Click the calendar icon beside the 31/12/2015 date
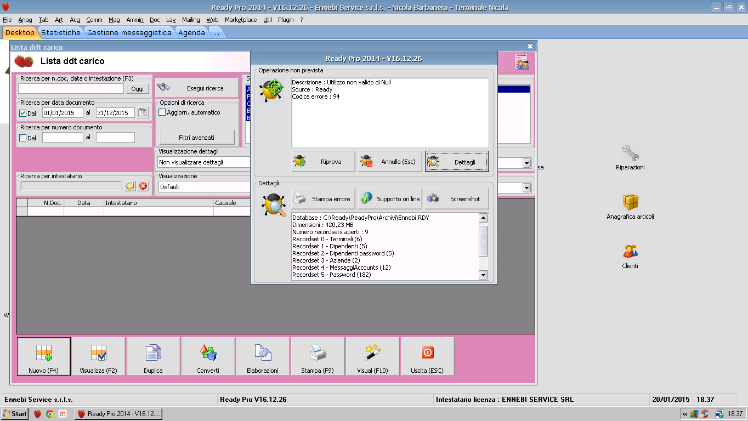The height and width of the screenshot is (421, 748). pyautogui.click(x=143, y=112)
